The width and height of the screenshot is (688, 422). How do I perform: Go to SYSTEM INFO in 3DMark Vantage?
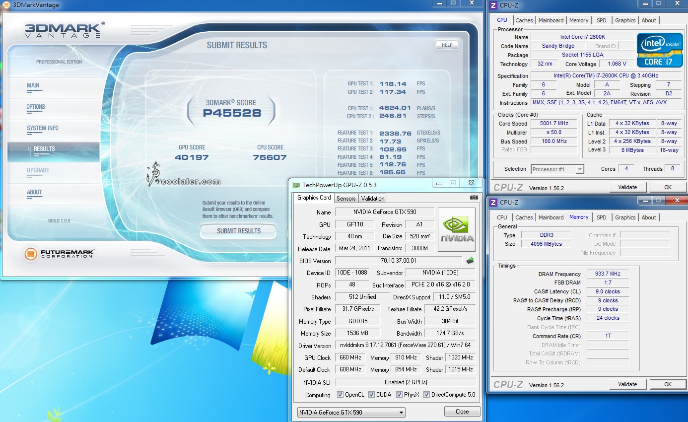click(x=54, y=130)
